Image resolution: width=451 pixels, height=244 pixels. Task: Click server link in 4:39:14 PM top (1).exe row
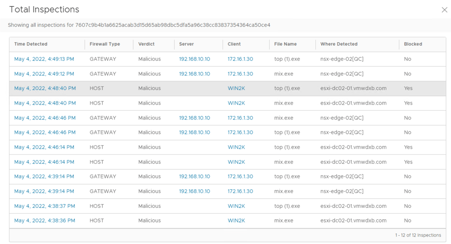(x=195, y=176)
